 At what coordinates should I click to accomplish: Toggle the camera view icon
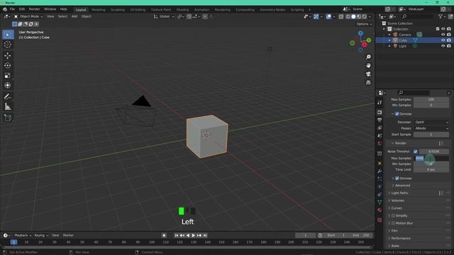[x=368, y=74]
